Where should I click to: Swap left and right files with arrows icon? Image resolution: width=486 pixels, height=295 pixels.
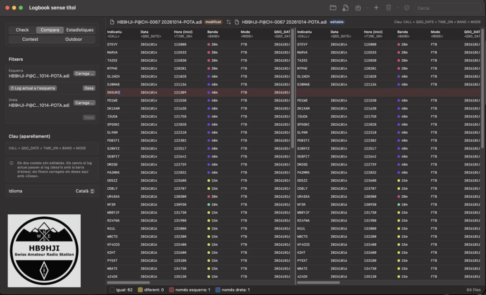click(228, 22)
